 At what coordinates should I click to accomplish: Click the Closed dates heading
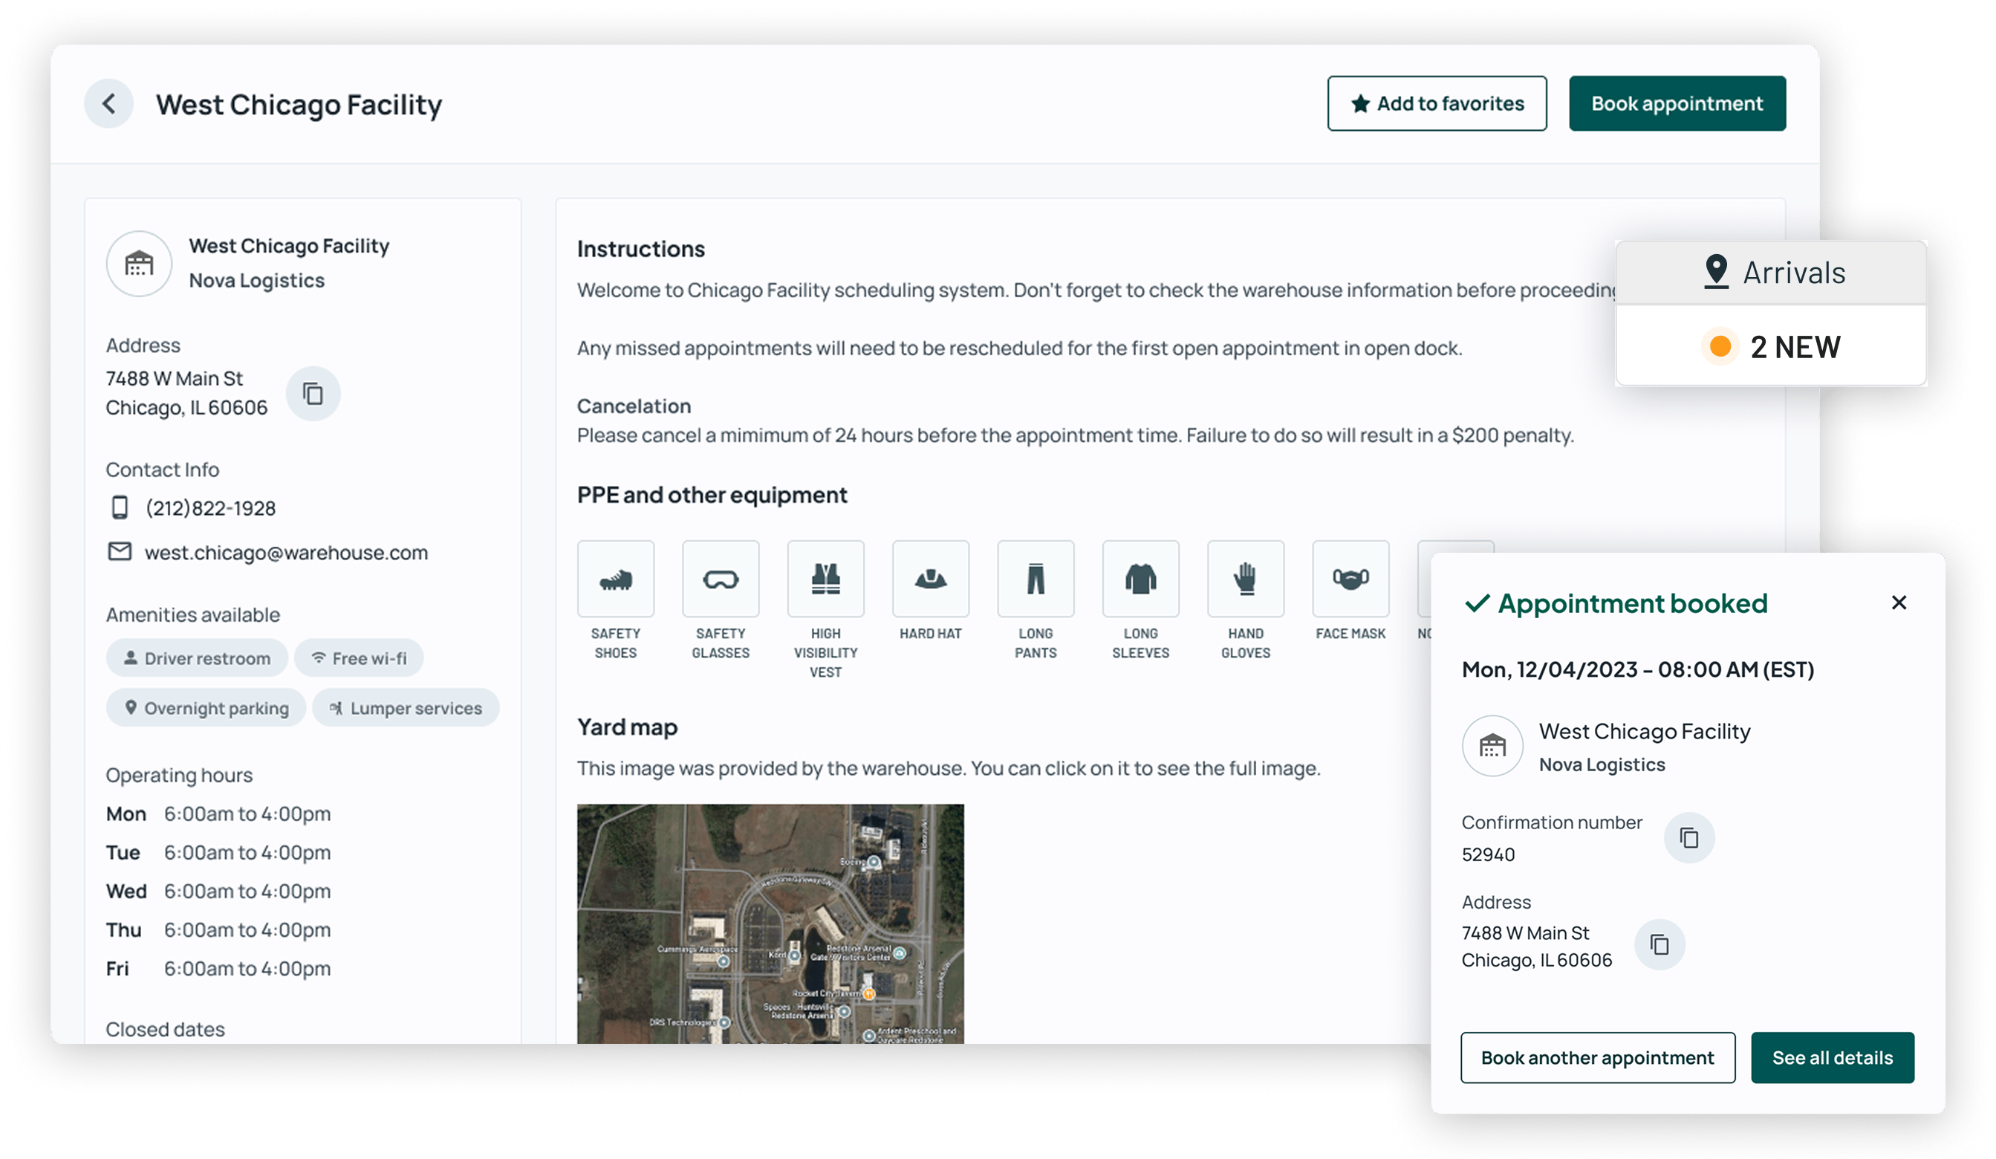166,1028
